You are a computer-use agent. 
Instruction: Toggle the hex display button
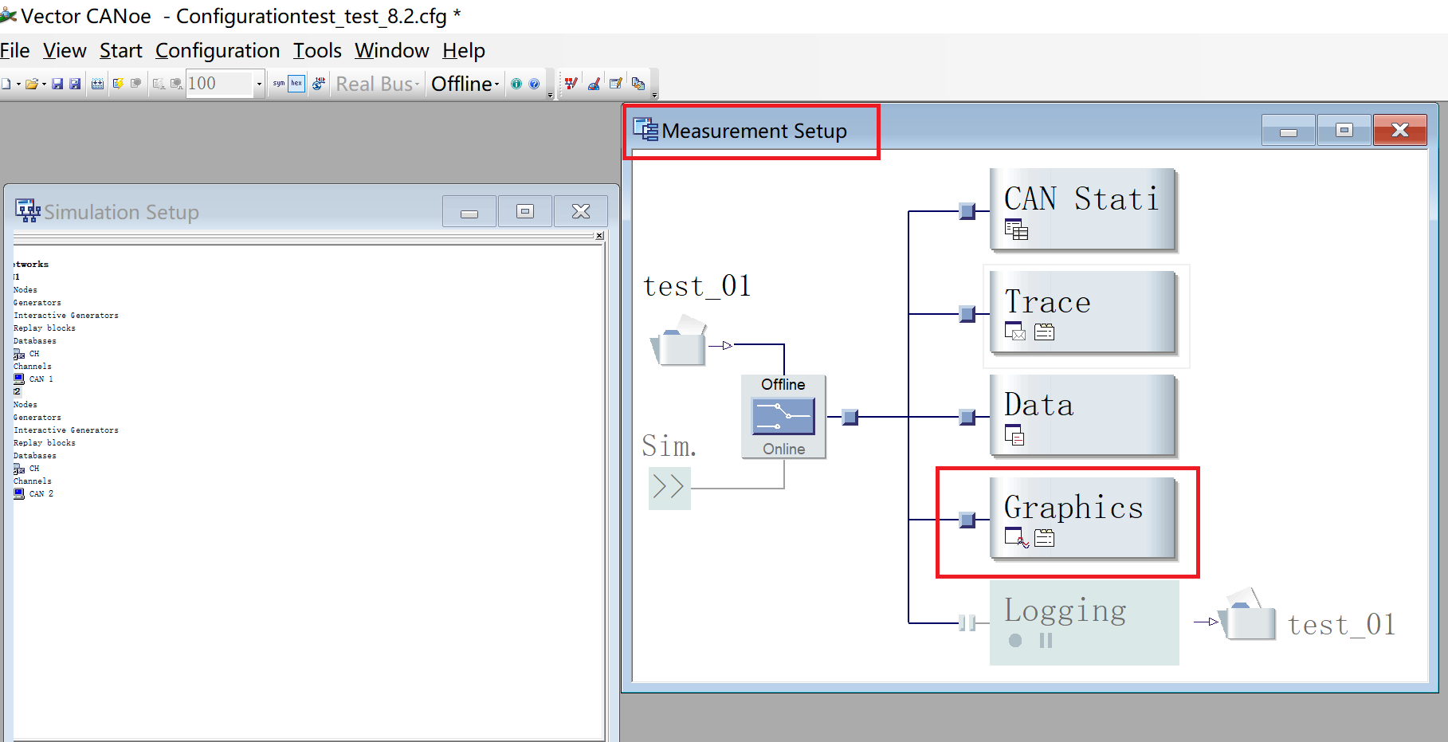pos(296,83)
